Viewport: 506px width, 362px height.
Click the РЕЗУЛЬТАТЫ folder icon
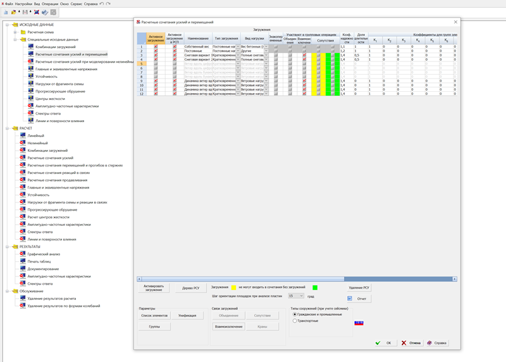15,246
